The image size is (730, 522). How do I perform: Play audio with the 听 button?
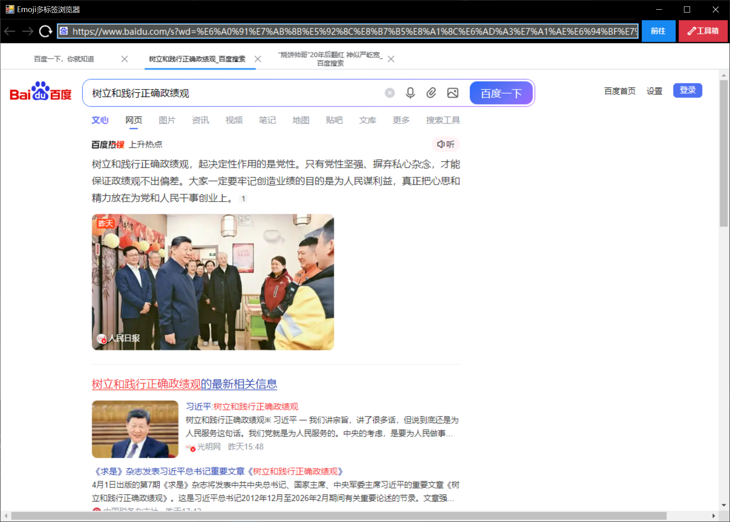pos(446,145)
